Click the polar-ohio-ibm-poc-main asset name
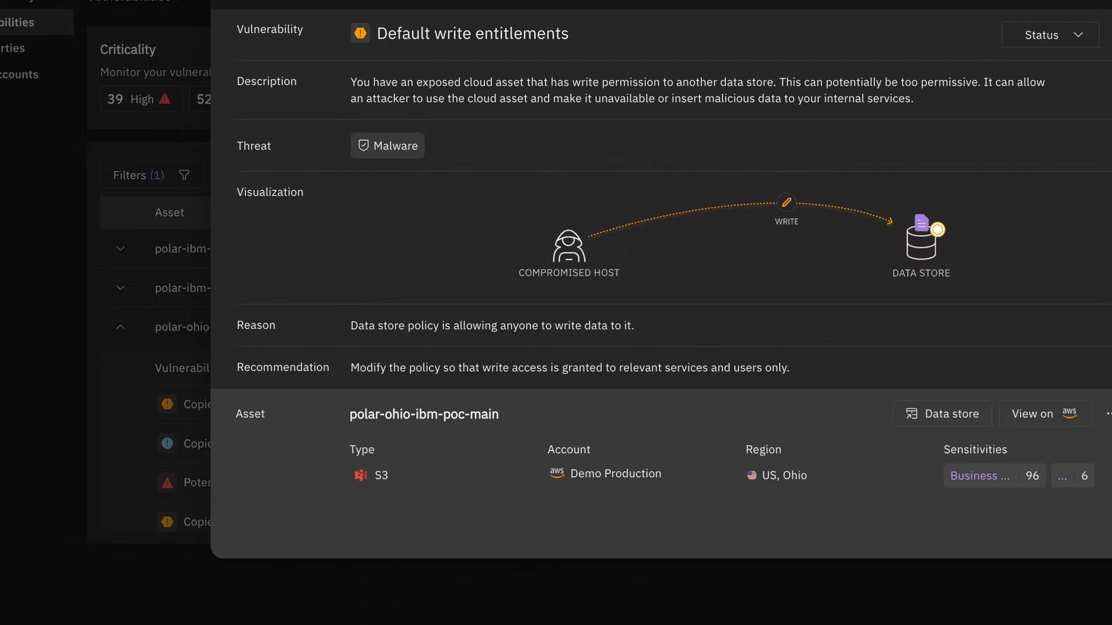The height and width of the screenshot is (625, 1112). coord(424,415)
